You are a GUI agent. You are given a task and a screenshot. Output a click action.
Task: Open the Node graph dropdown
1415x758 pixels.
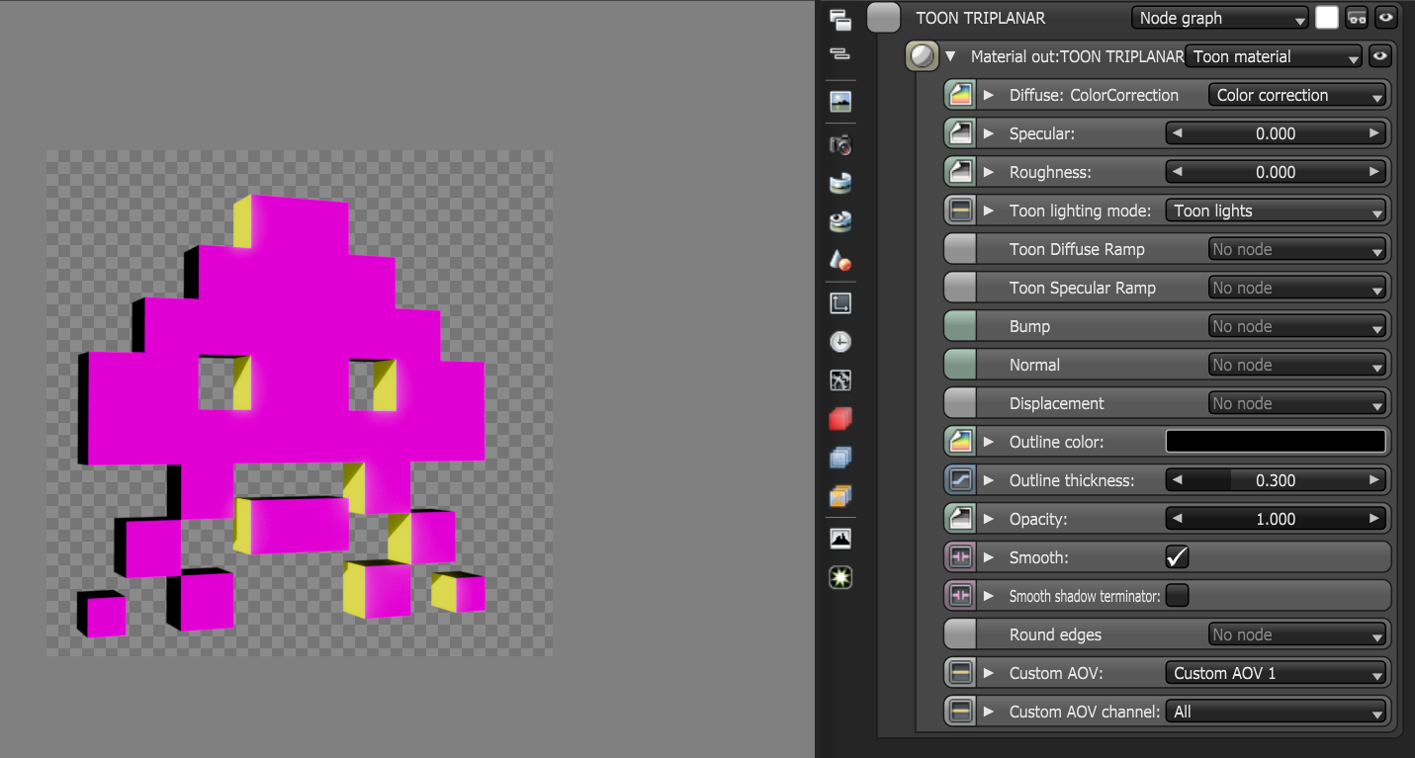[x=1220, y=18]
